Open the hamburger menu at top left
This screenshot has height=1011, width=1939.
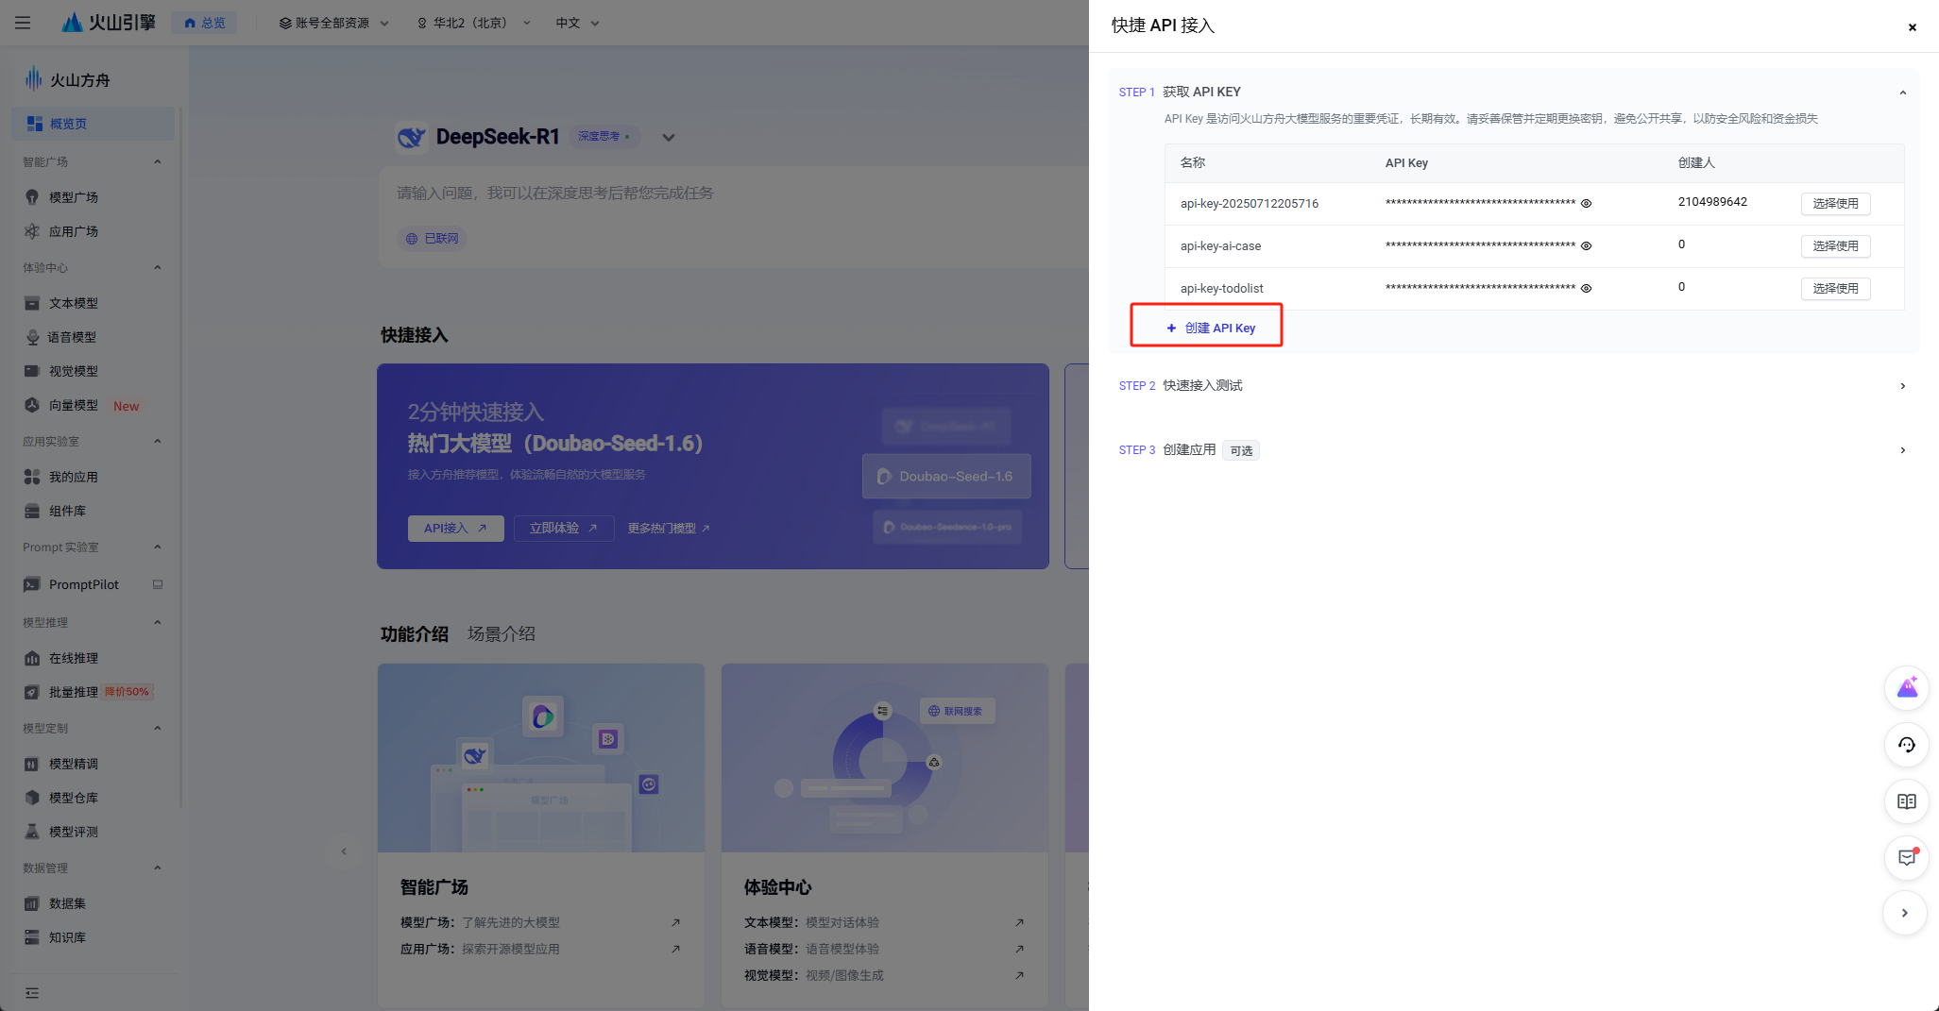coord(23,23)
